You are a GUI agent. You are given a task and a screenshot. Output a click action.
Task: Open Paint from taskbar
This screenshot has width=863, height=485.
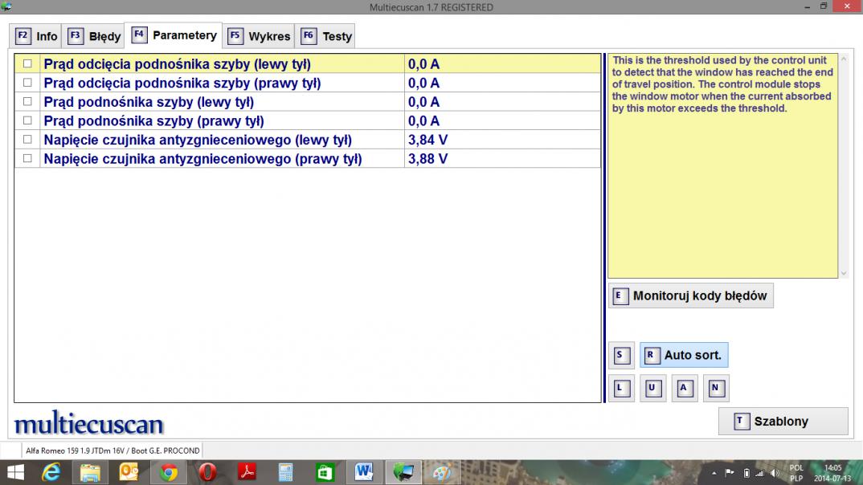tap(442, 472)
